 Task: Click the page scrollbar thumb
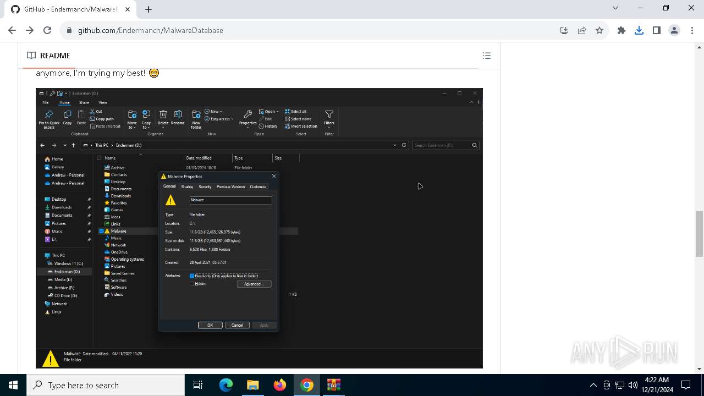click(699, 234)
